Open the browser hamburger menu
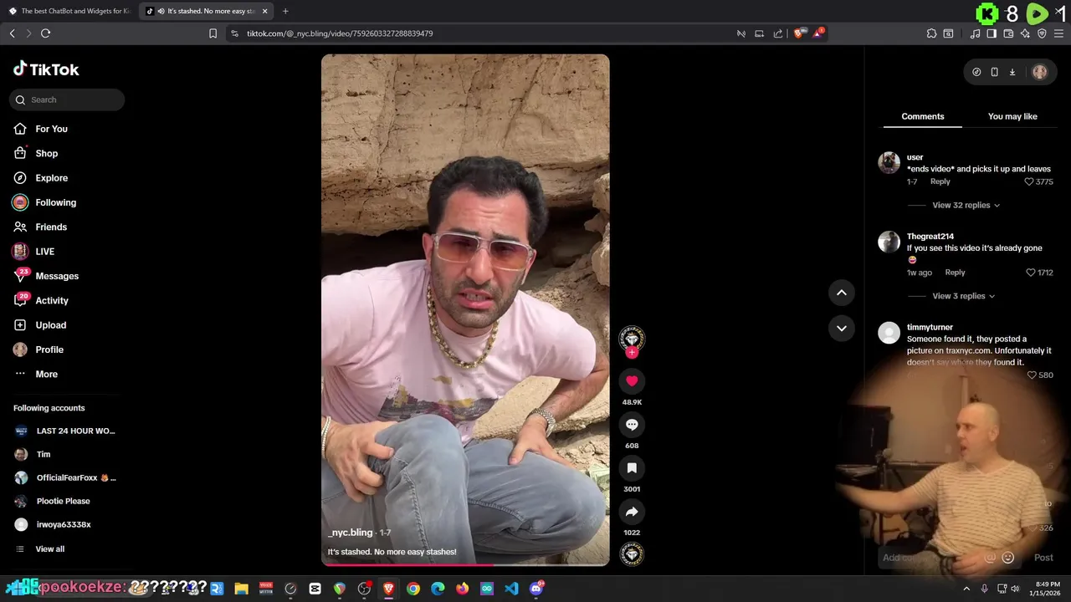Viewport: 1071px width, 602px height. [1059, 33]
